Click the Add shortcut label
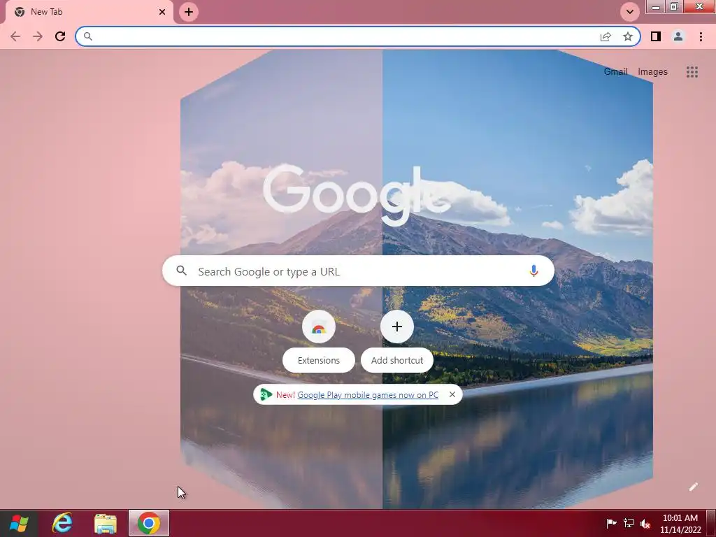 (397, 360)
